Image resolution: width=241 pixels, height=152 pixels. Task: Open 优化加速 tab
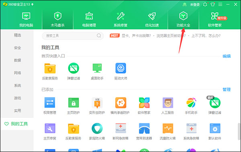152,20
